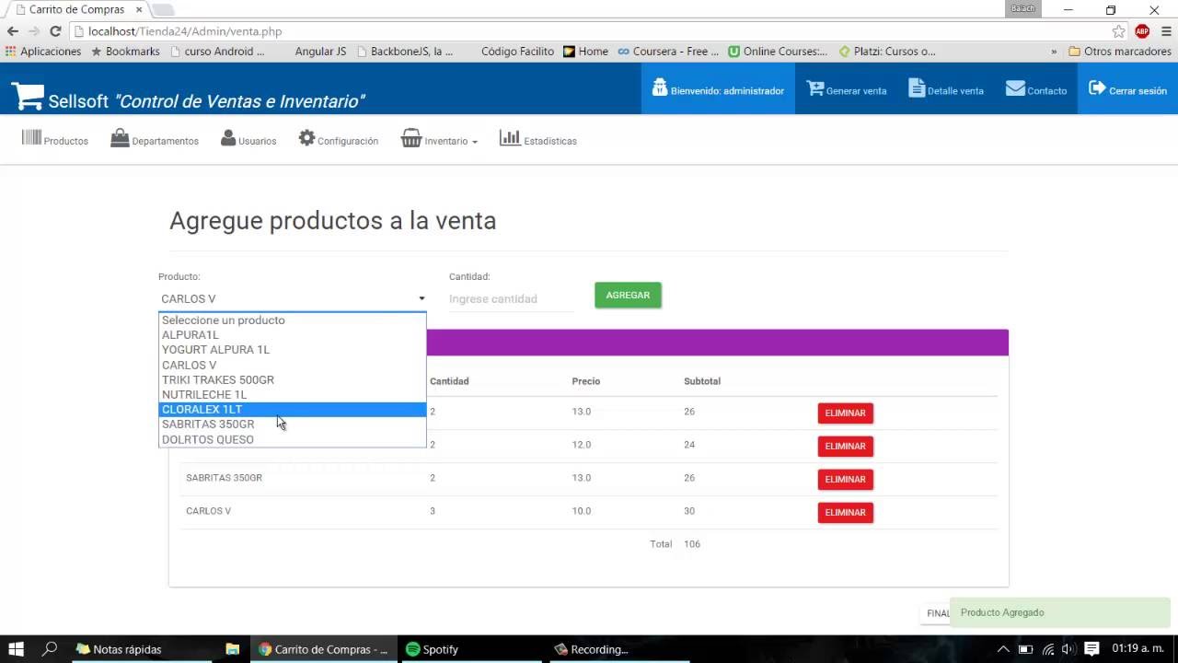Expand hidden bookmarks chevron
Image resolution: width=1178 pixels, height=663 pixels.
(x=1054, y=52)
